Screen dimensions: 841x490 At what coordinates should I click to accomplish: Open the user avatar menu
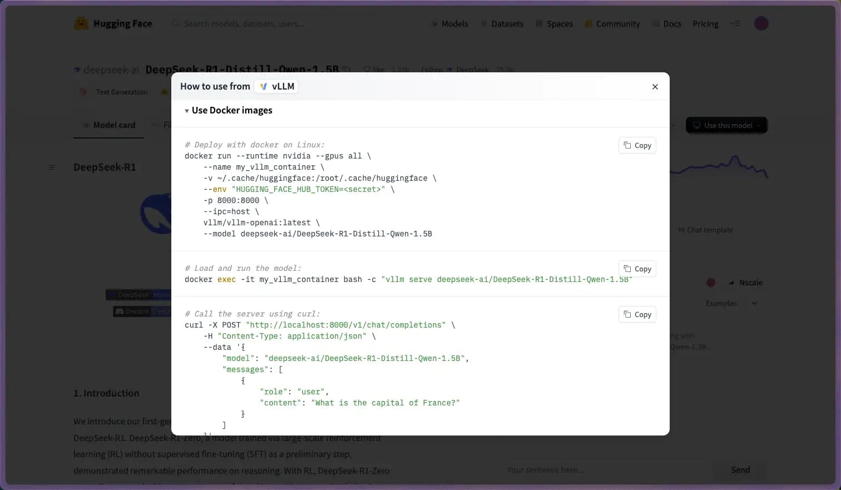click(761, 23)
